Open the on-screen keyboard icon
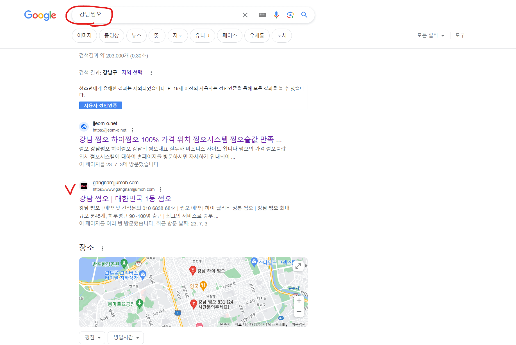This screenshot has height=345, width=516. coord(262,15)
